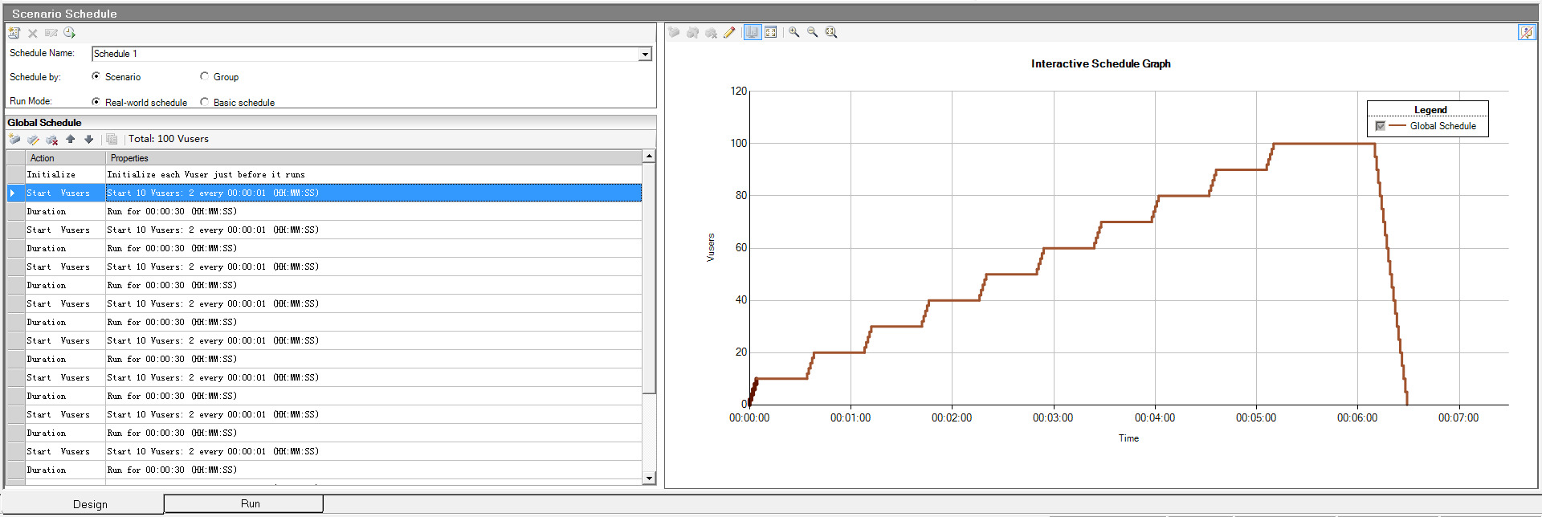
Task: Click the Edit Action pencil-block icon
Action: click(33, 140)
